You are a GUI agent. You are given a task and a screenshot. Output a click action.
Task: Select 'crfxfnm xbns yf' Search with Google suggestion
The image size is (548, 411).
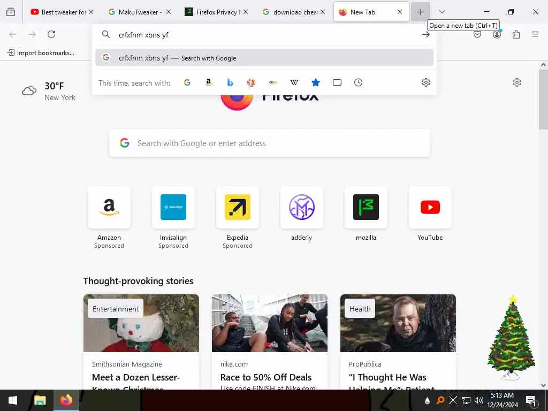(x=264, y=58)
